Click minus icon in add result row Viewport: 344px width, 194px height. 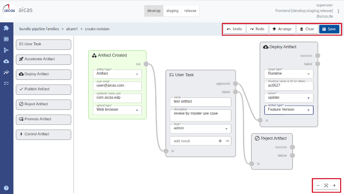[x=227, y=141]
